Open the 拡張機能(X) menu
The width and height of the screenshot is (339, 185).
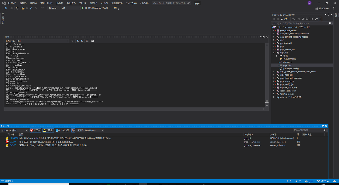pyautogui.click(x=117, y=3)
